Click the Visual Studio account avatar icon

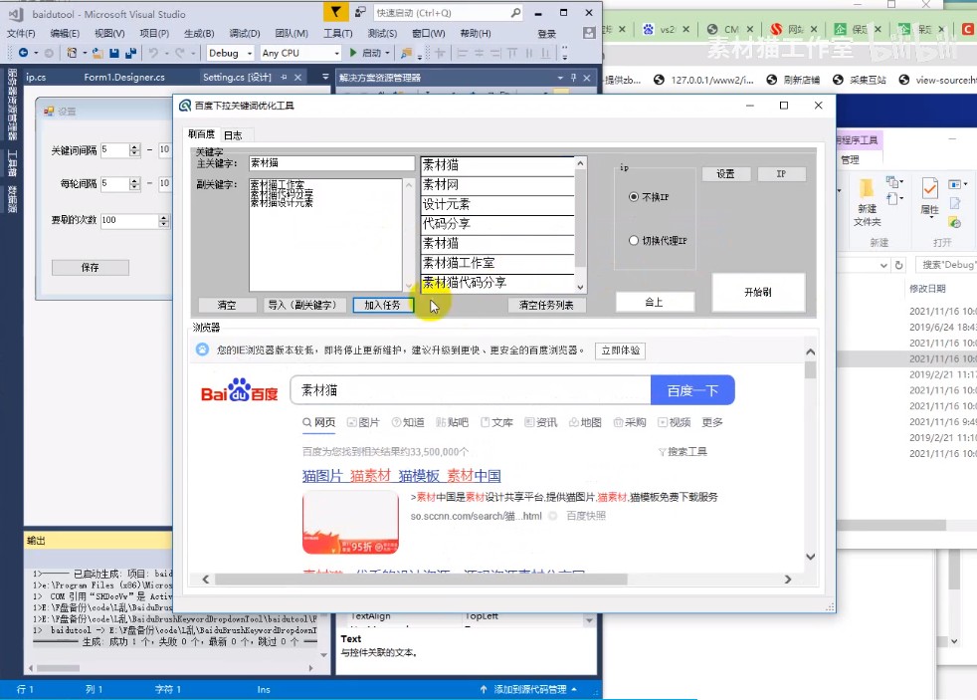pyautogui.click(x=589, y=33)
